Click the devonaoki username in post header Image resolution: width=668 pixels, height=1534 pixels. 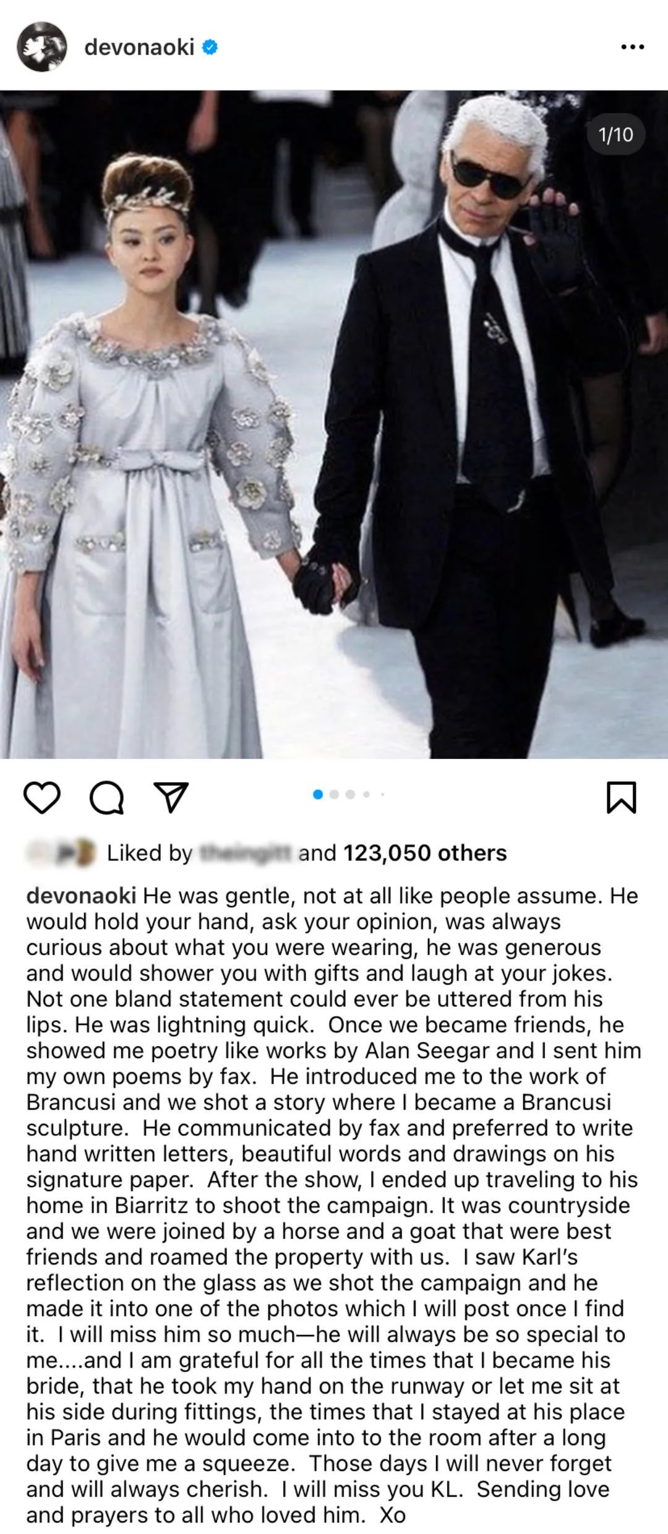(139, 47)
